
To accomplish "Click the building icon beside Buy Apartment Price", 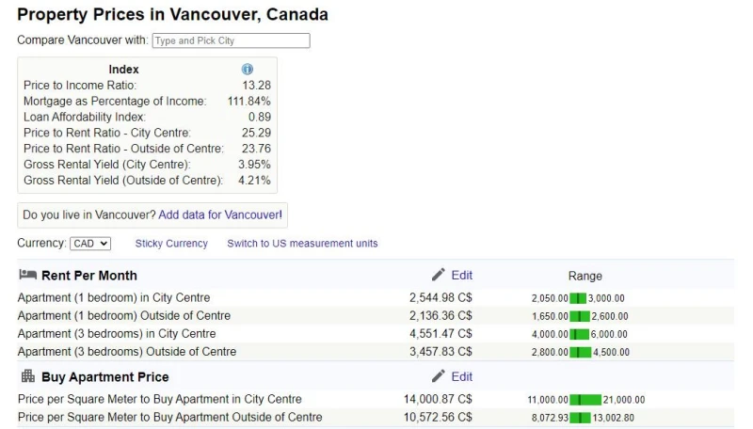I will point(28,375).
